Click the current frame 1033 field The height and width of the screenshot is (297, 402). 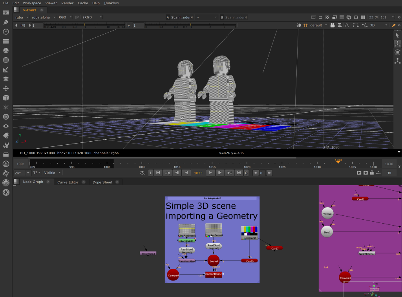198,173
